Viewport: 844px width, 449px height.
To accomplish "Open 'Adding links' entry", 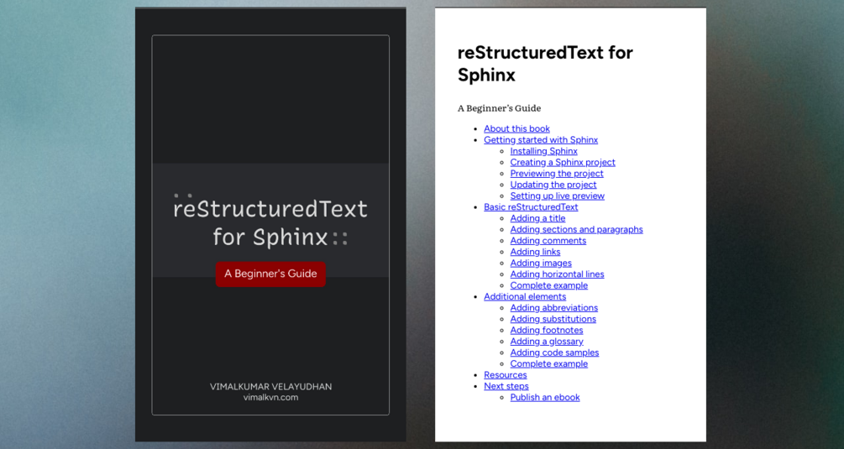I will [535, 252].
